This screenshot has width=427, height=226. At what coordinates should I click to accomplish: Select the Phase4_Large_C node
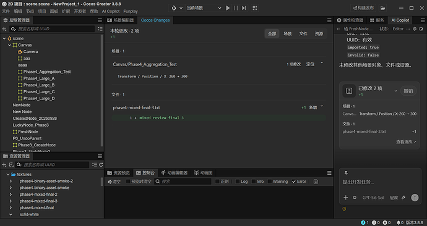(39, 92)
